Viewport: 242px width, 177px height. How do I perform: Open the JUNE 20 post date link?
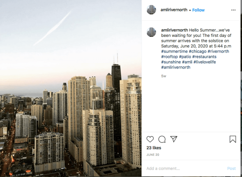[x=153, y=155]
